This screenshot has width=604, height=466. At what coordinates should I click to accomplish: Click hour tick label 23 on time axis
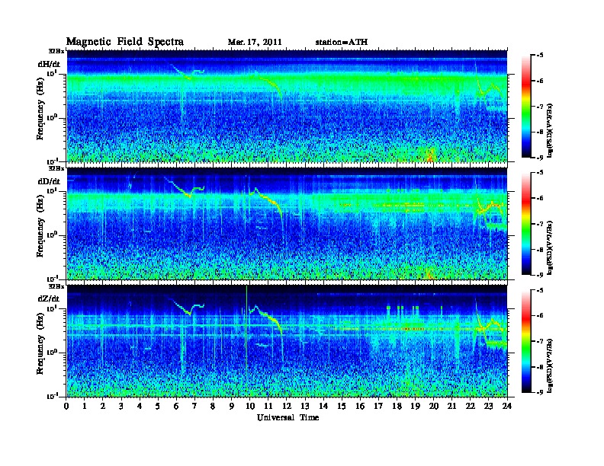point(488,406)
